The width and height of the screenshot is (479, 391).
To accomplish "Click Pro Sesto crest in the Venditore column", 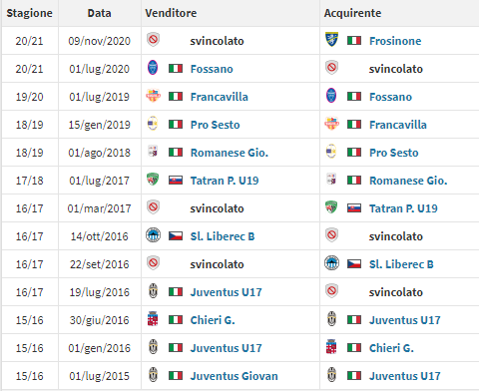I will pyautogui.click(x=153, y=124).
